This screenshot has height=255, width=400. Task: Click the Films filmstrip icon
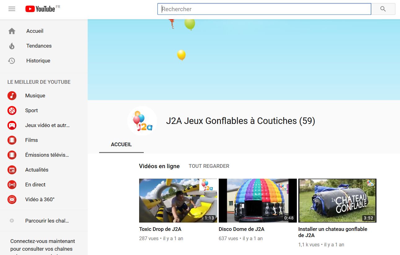[12, 140]
